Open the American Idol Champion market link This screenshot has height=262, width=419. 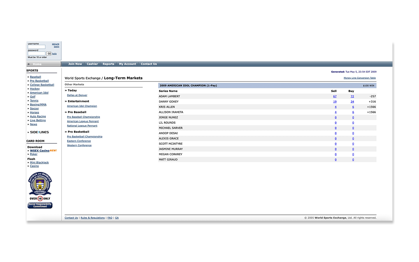(x=82, y=106)
